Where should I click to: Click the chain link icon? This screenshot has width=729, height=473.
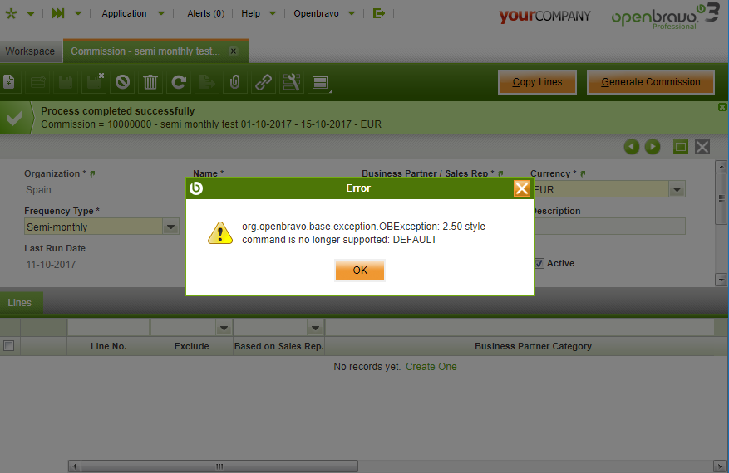pyautogui.click(x=263, y=82)
